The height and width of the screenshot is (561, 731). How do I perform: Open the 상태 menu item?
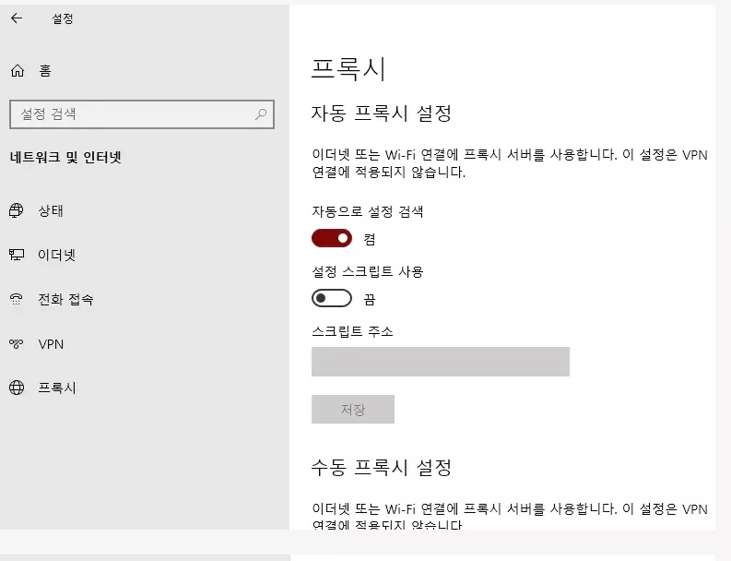[51, 210]
